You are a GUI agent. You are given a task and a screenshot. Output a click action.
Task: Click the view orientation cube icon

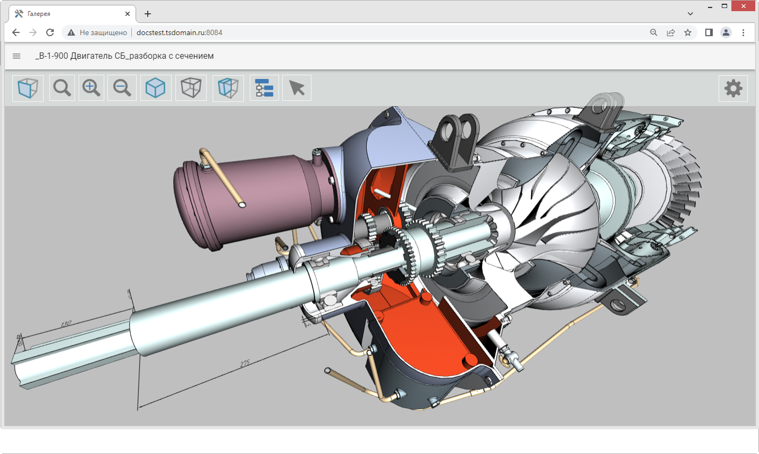(28, 88)
